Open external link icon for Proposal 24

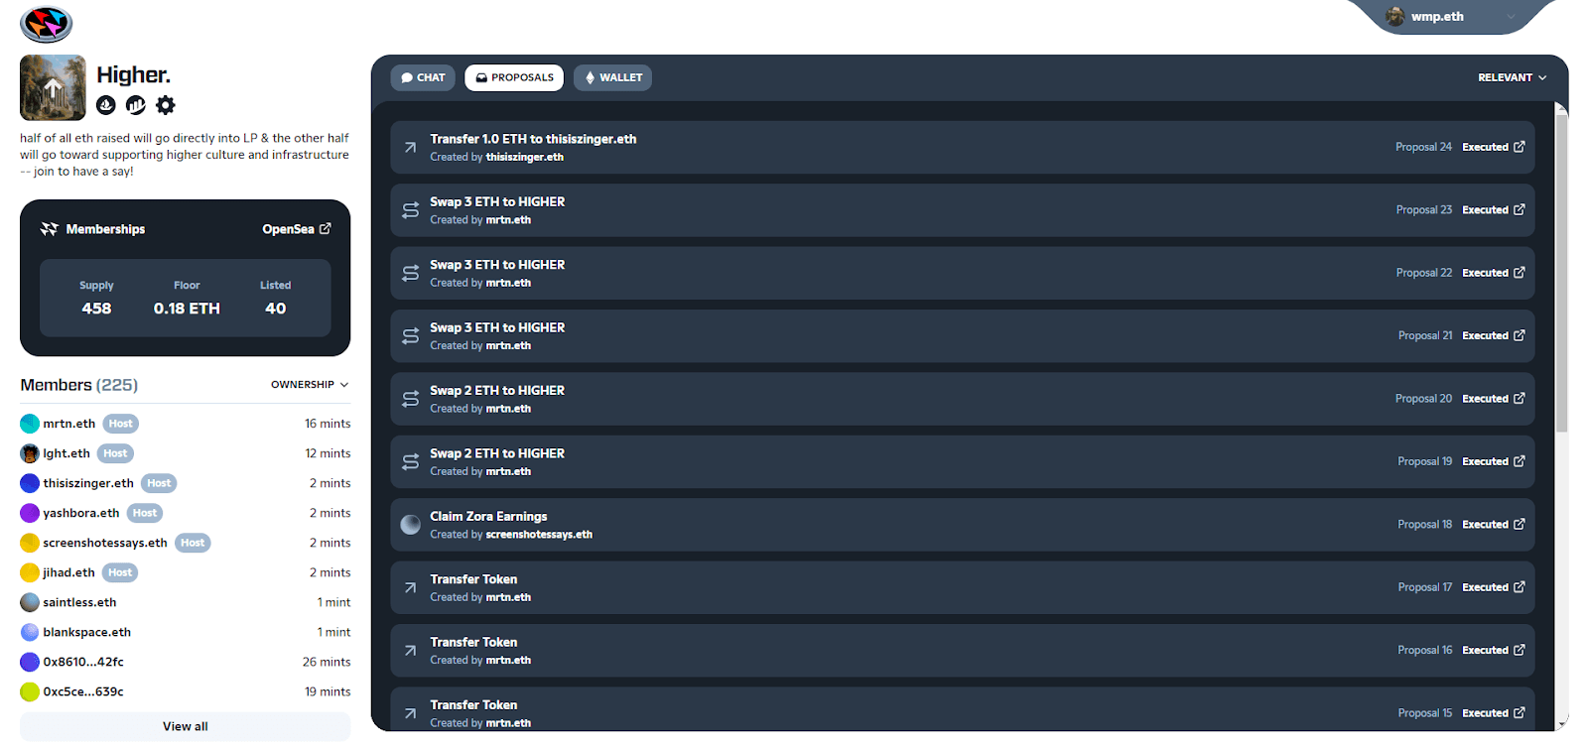point(1520,147)
